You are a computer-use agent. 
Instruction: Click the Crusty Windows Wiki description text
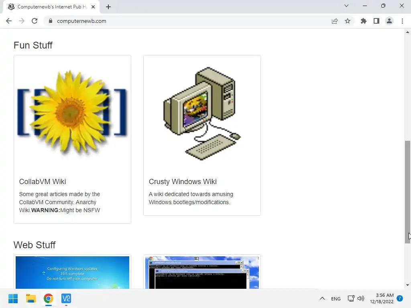tap(191, 198)
